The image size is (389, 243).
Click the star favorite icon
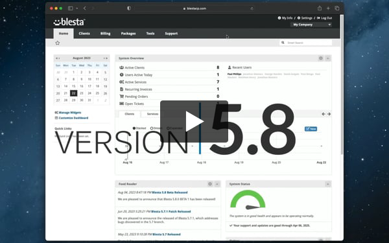tap(58, 43)
